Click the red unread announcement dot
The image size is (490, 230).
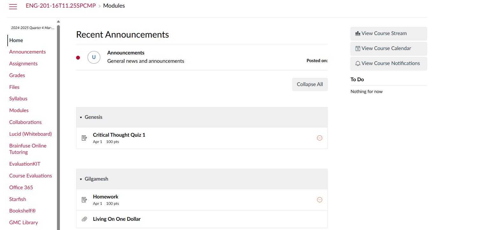(78, 58)
